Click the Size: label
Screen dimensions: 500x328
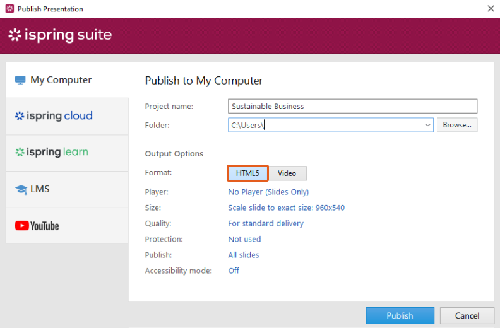pyautogui.click(x=153, y=208)
